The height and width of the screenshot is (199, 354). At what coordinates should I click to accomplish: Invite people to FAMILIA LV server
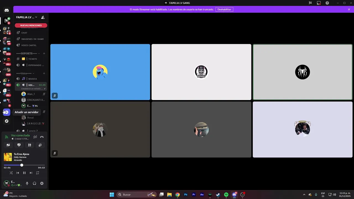[x=43, y=17]
